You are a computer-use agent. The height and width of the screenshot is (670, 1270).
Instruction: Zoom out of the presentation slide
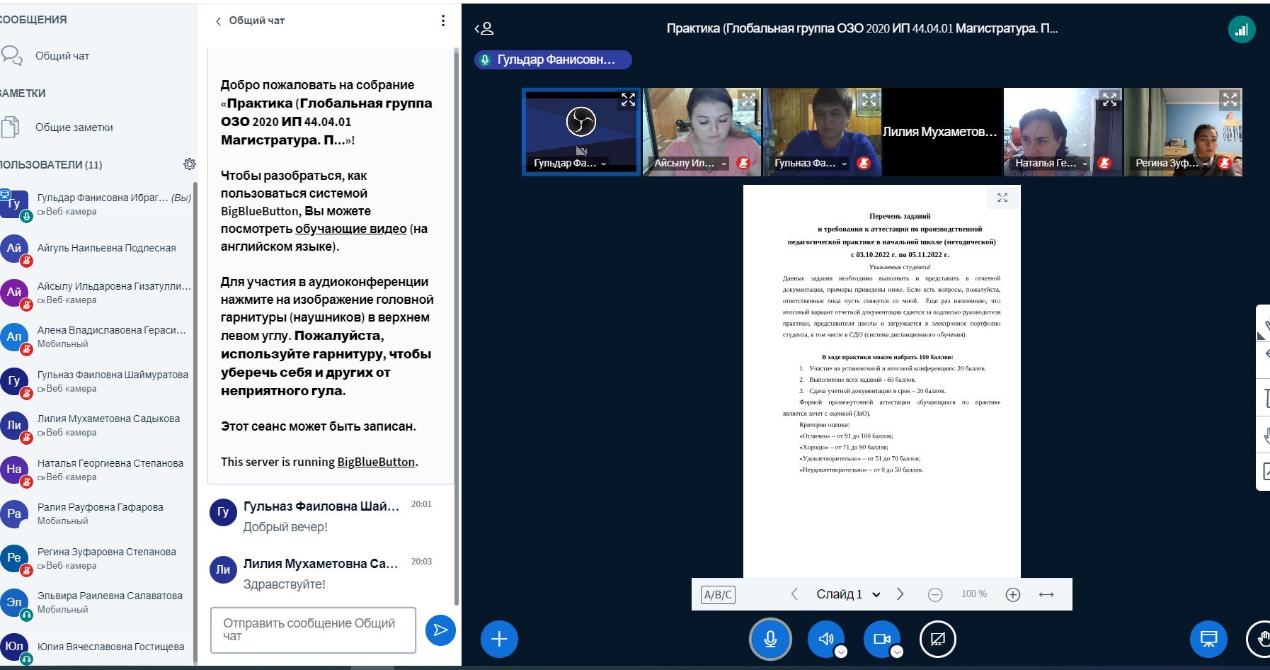point(935,595)
